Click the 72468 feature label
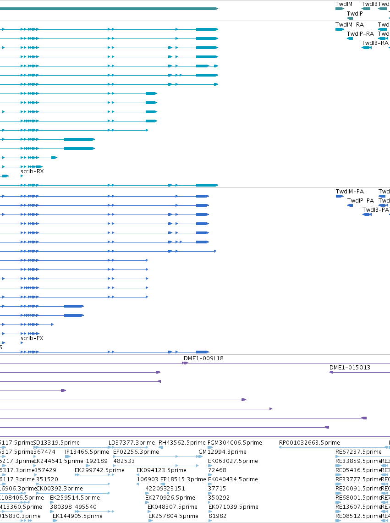390x523 pixels. click(x=217, y=470)
